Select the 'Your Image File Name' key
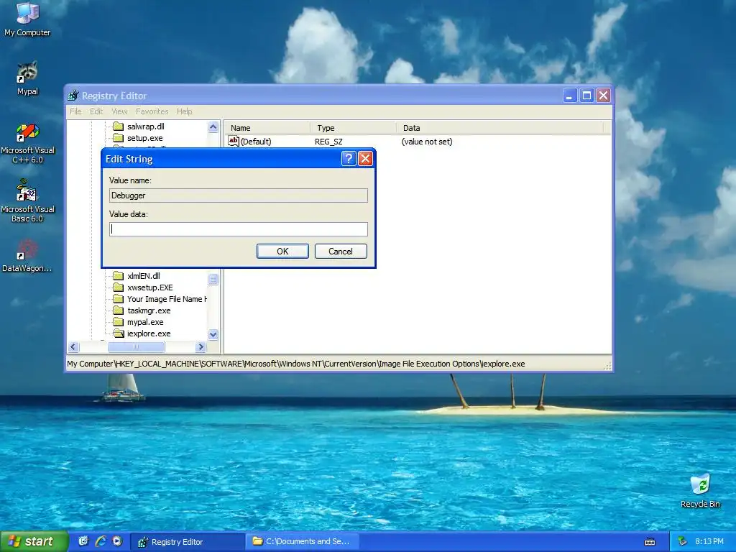The height and width of the screenshot is (552, 736). [x=166, y=299]
